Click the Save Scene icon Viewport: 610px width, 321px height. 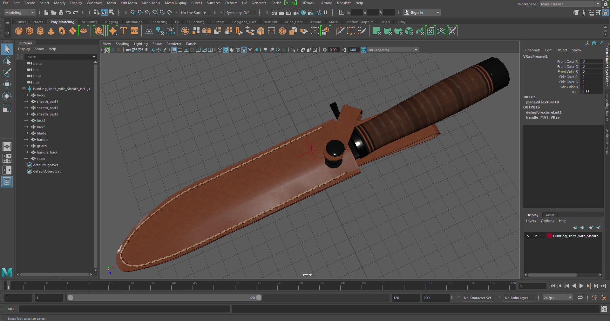pos(61,12)
